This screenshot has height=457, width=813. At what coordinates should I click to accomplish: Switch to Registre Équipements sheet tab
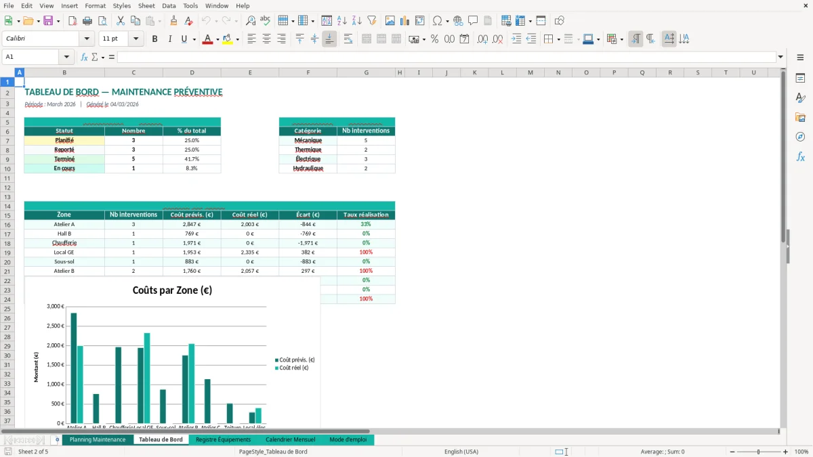pyautogui.click(x=223, y=439)
